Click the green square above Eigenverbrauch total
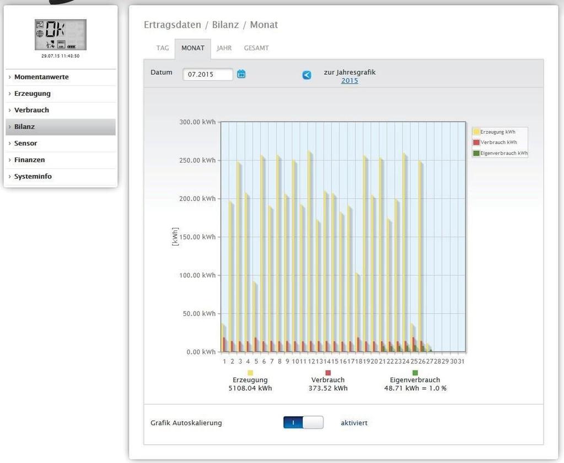Screen dimensions: 564x463 coord(415,373)
